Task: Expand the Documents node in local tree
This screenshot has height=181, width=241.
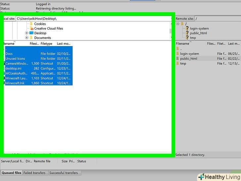Action: [26, 38]
